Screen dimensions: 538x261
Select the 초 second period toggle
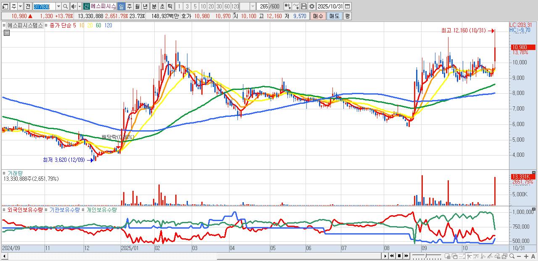coord(162,6)
